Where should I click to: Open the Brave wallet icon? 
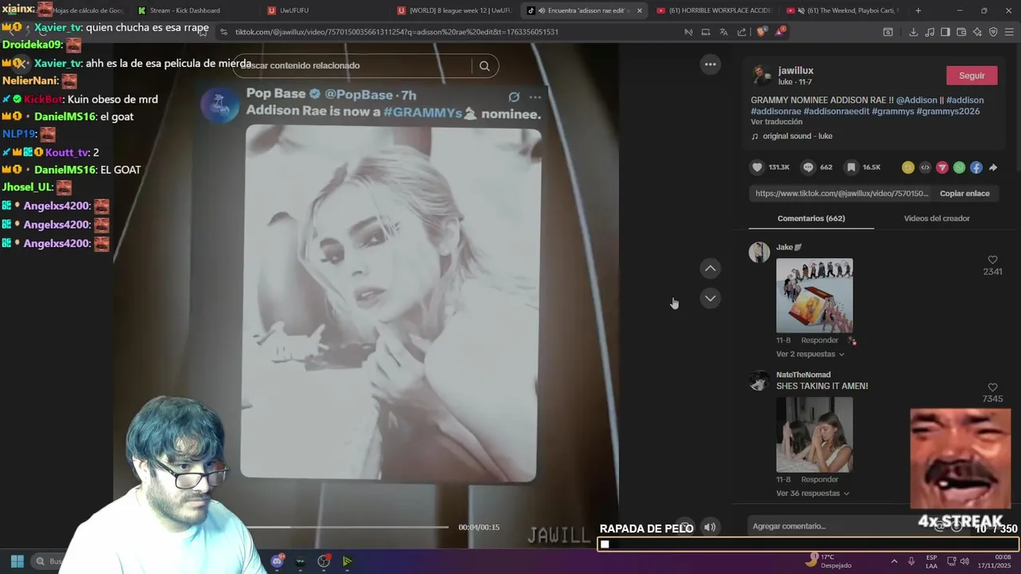coord(961,32)
